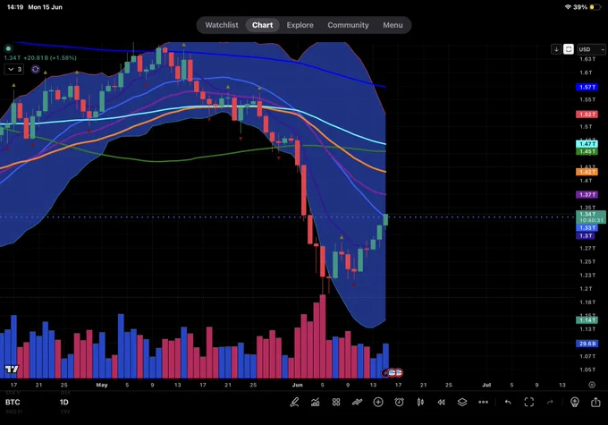Screen dimensions: 608x425
Task: Tap the green market status dot
Action: click(x=8, y=48)
